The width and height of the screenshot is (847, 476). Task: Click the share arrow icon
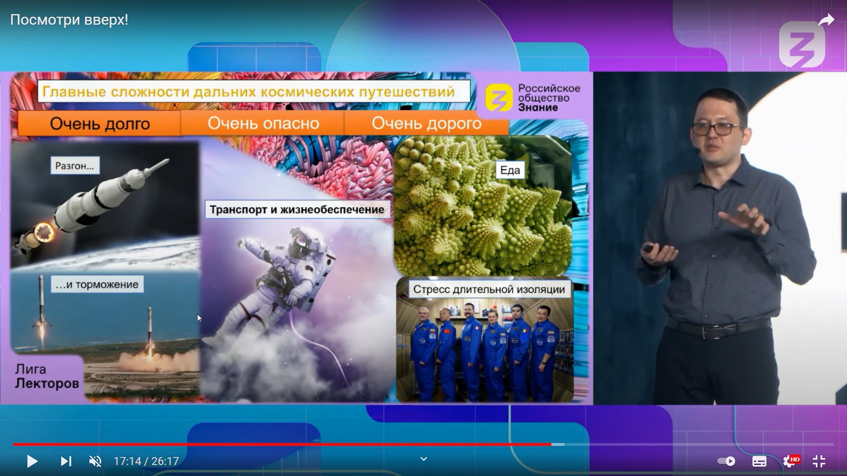tap(826, 21)
